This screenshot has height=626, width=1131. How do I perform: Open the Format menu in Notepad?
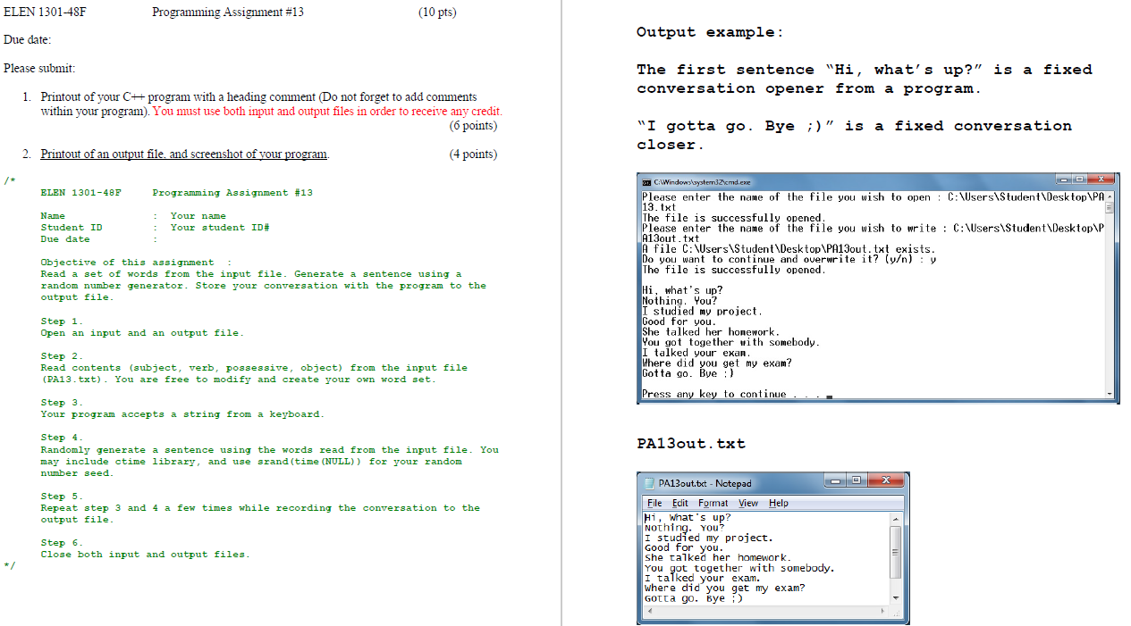713,502
